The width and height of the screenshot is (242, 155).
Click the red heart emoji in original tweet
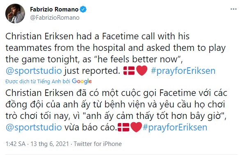pyautogui.click(x=142, y=71)
